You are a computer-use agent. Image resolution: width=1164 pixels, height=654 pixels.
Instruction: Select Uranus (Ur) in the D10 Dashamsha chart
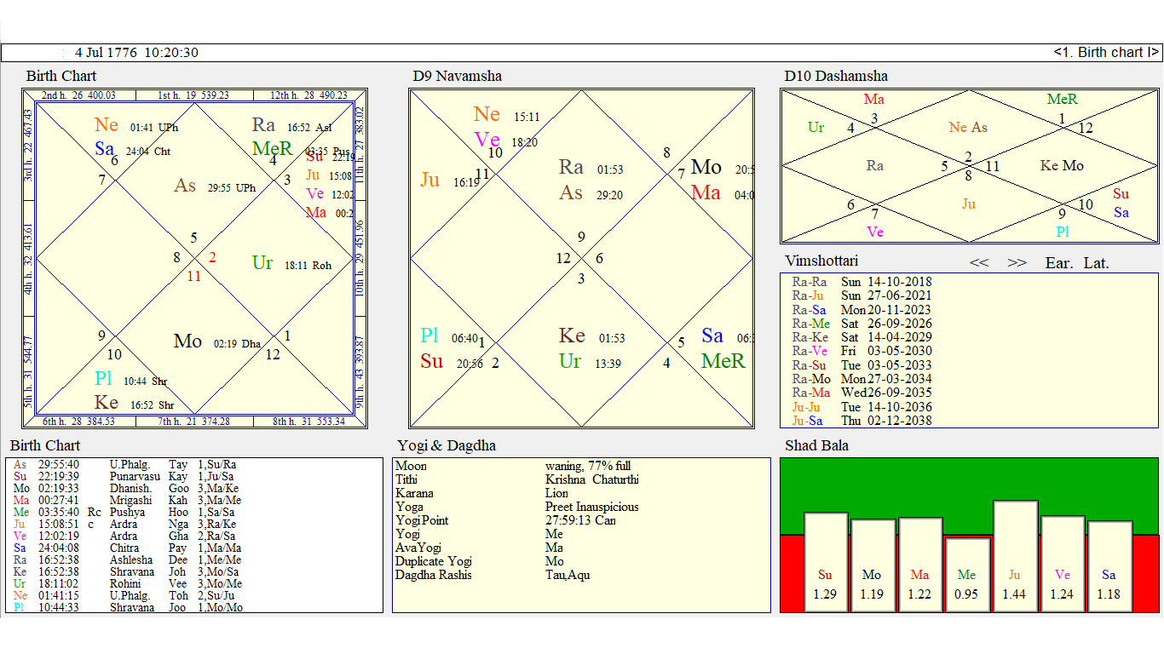(x=817, y=128)
